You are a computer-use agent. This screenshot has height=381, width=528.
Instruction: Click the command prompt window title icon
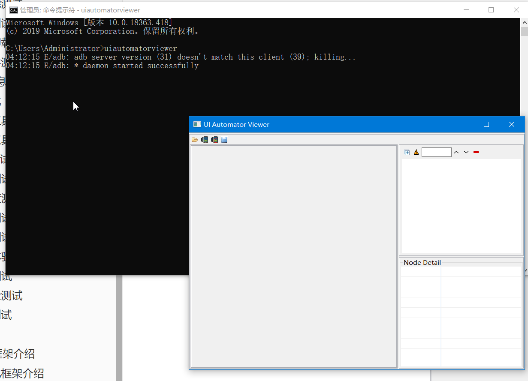point(13,10)
